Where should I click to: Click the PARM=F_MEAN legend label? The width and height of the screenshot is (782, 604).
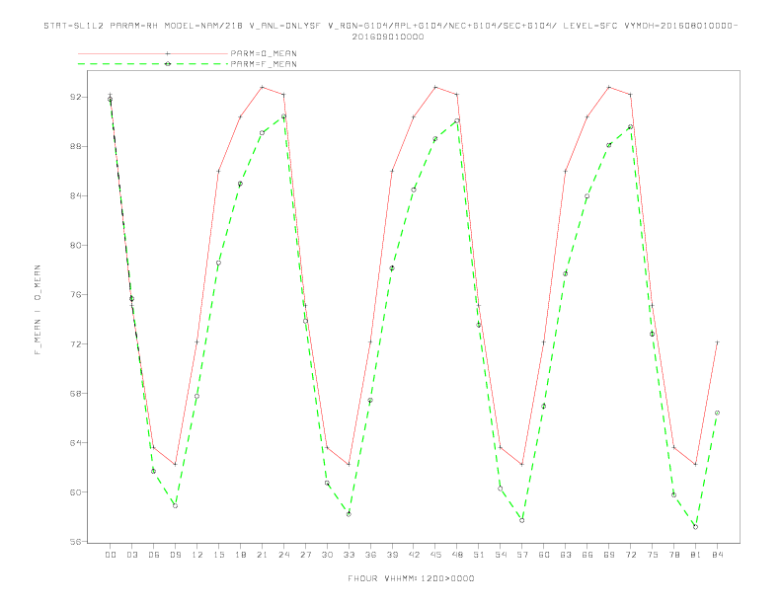coord(264,64)
